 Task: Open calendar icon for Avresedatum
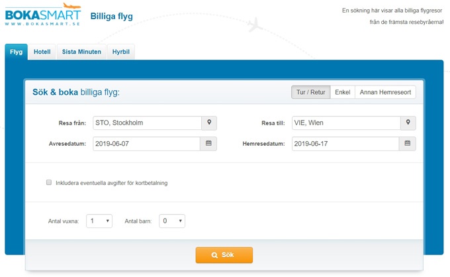[209, 143]
